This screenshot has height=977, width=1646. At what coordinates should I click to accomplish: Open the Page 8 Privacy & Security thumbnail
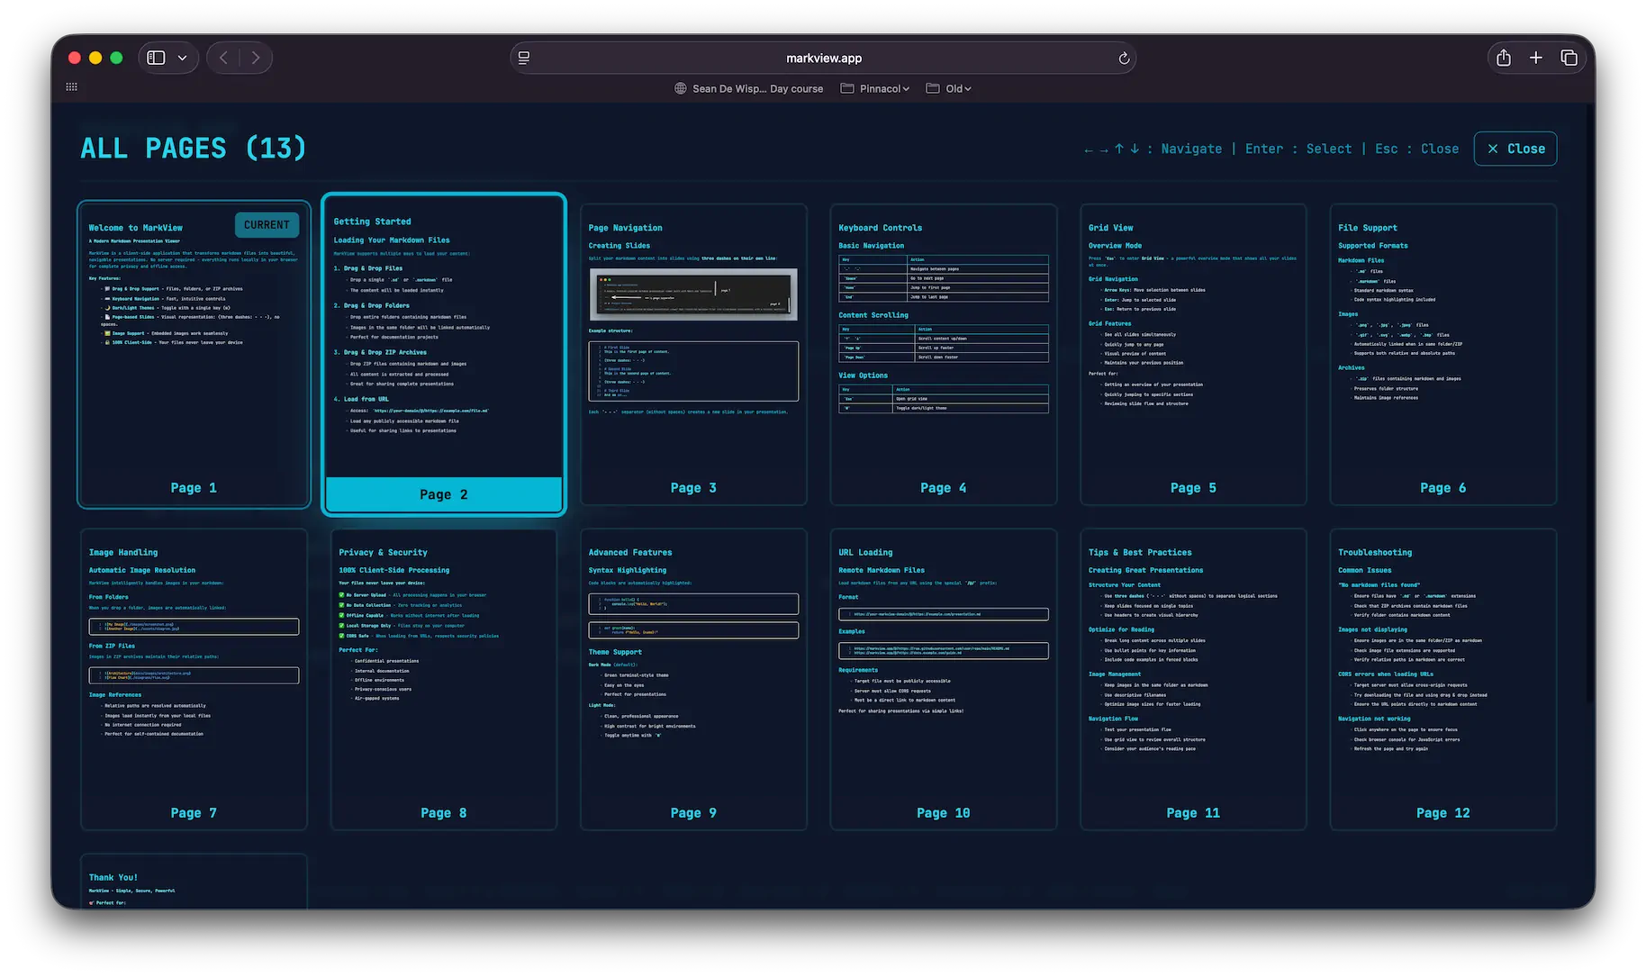[444, 679]
